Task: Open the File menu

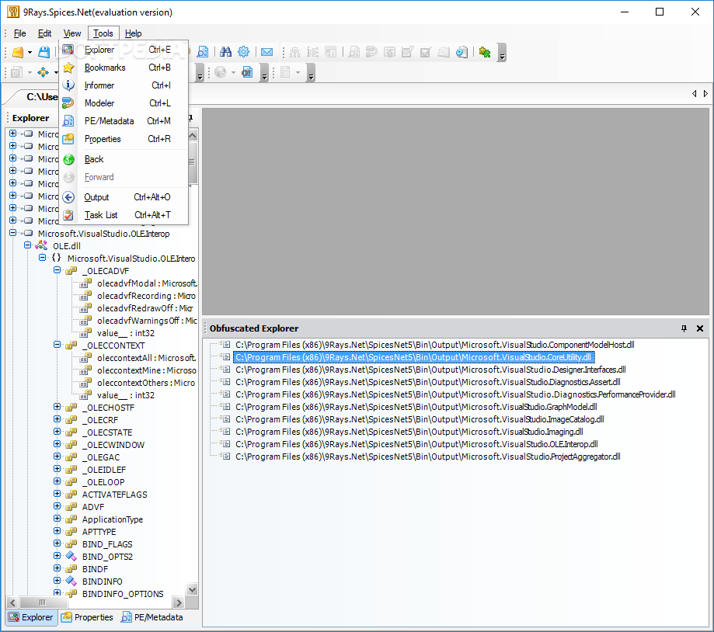Action: [19, 33]
